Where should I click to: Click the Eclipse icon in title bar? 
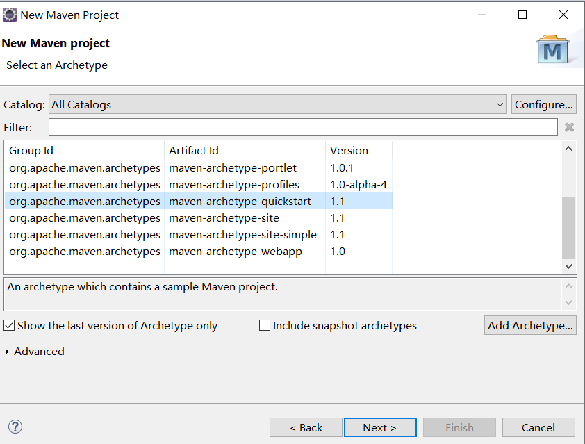pos(10,15)
